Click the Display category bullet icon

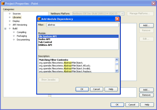[10, 21]
